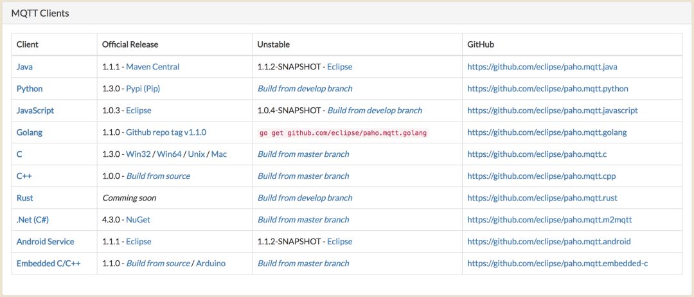
Task: Open the Arduino release link
Action: pos(211,264)
